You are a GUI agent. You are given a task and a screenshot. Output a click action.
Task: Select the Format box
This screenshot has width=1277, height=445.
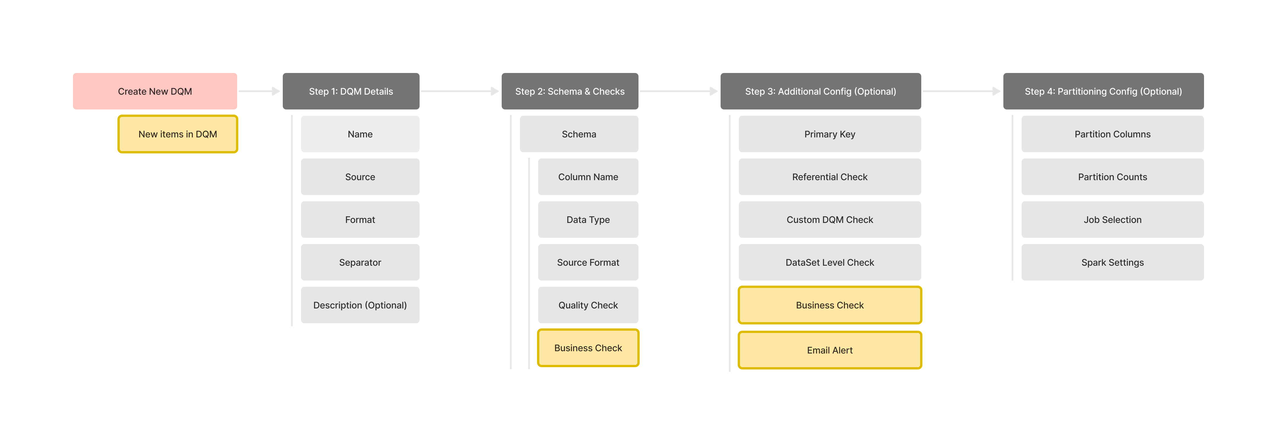coord(360,220)
